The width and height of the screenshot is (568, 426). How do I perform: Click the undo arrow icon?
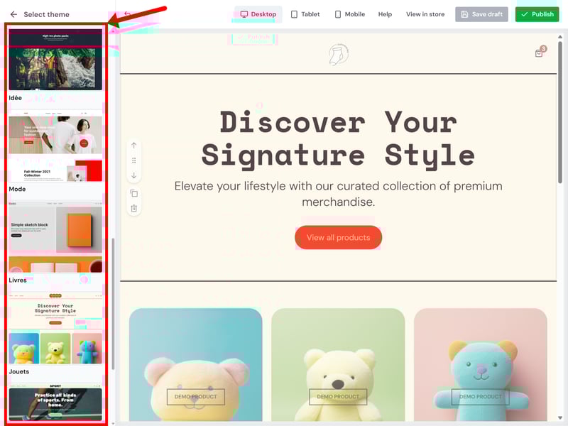point(127,14)
